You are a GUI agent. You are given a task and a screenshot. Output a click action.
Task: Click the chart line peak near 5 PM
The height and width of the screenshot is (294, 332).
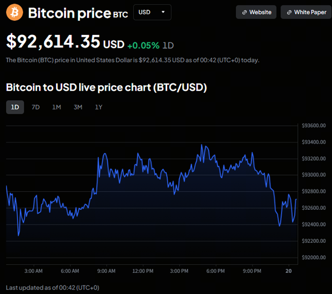(x=202, y=145)
